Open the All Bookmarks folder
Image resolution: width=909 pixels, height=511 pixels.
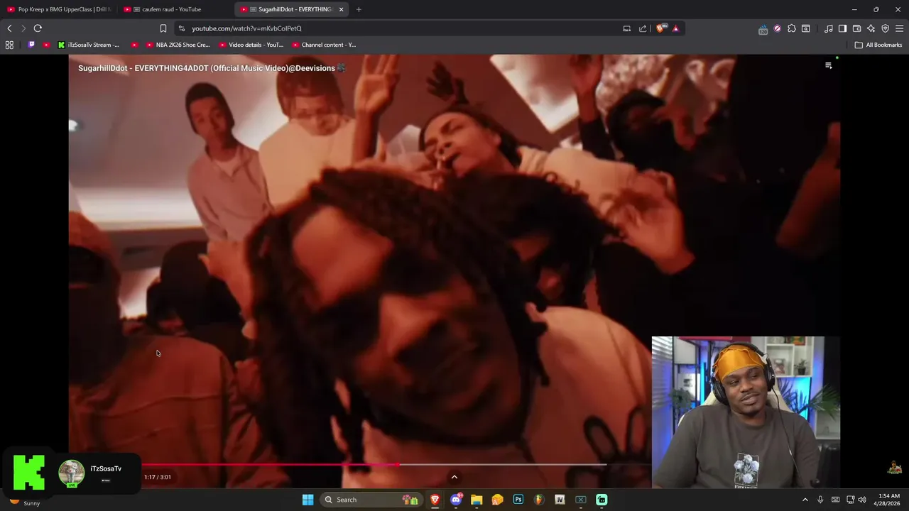point(878,45)
